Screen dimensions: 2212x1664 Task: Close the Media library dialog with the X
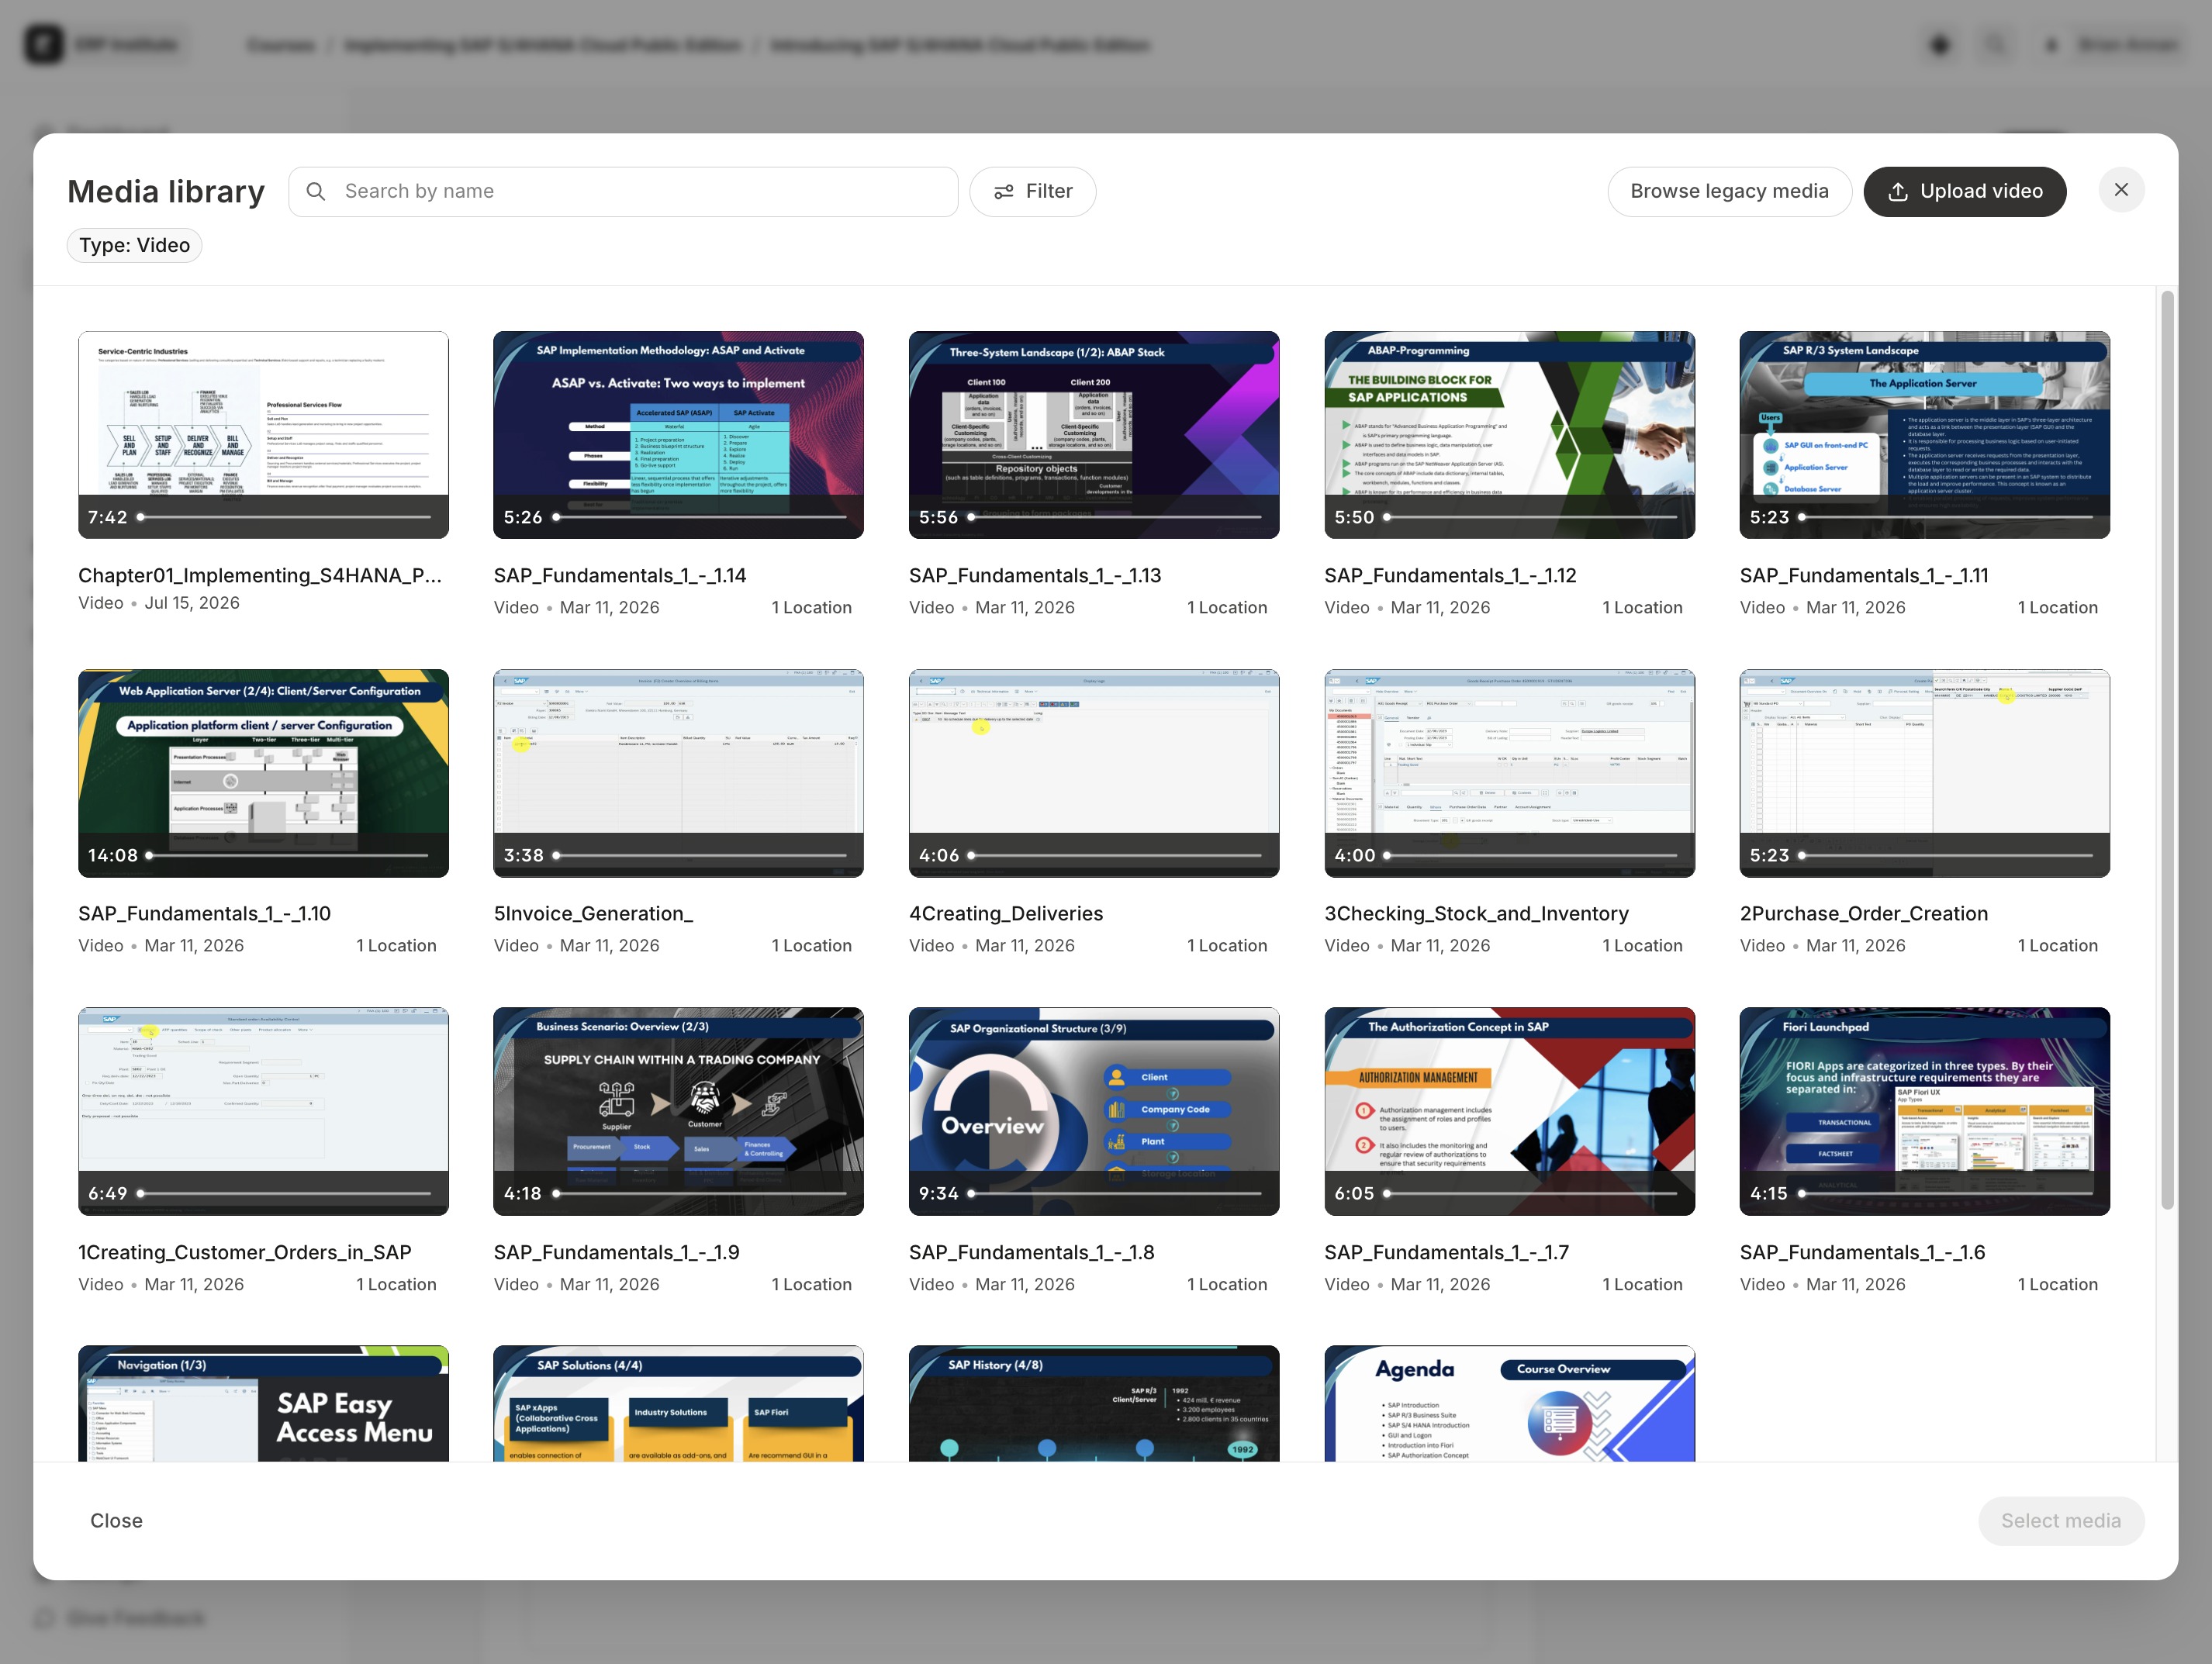coord(2120,190)
